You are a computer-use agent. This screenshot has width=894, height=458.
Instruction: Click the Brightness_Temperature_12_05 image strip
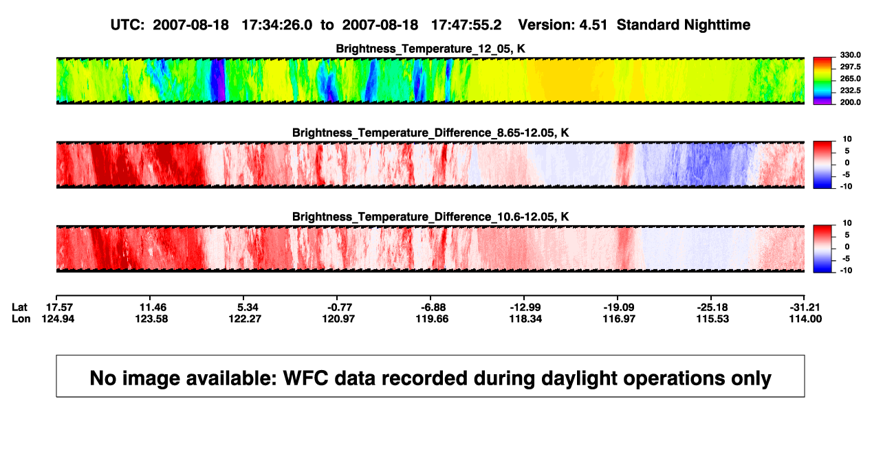(430, 80)
